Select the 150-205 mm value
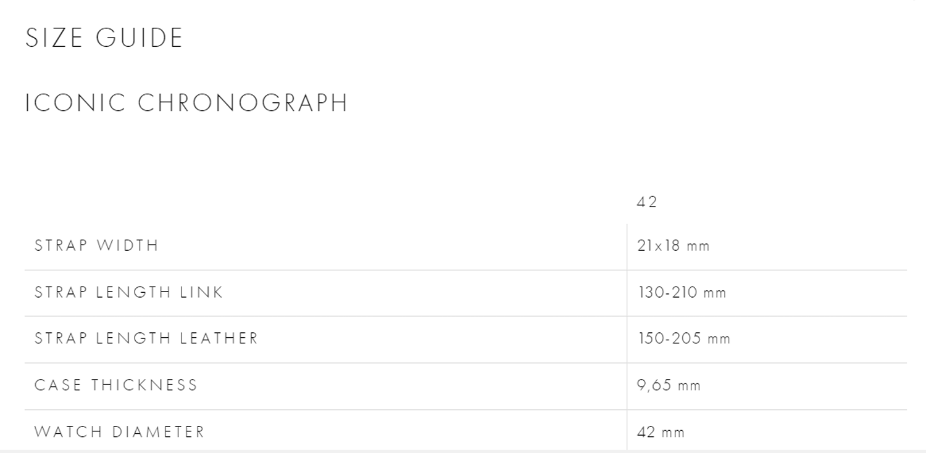Viewport: 926px width, 453px height. click(684, 339)
